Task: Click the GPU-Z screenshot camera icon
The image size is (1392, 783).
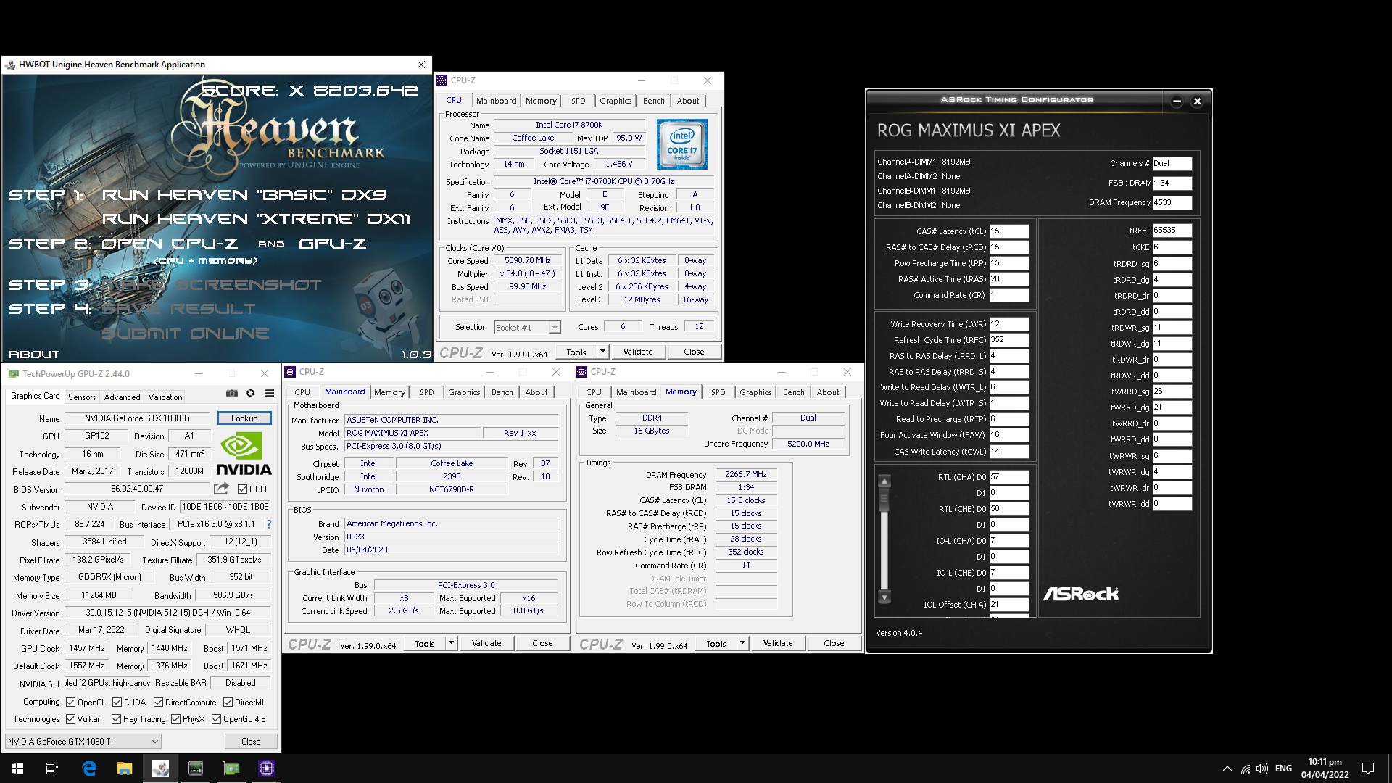Action: (232, 393)
